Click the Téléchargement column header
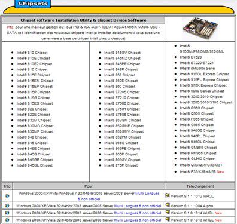237x224 pixels. pos(200,186)
